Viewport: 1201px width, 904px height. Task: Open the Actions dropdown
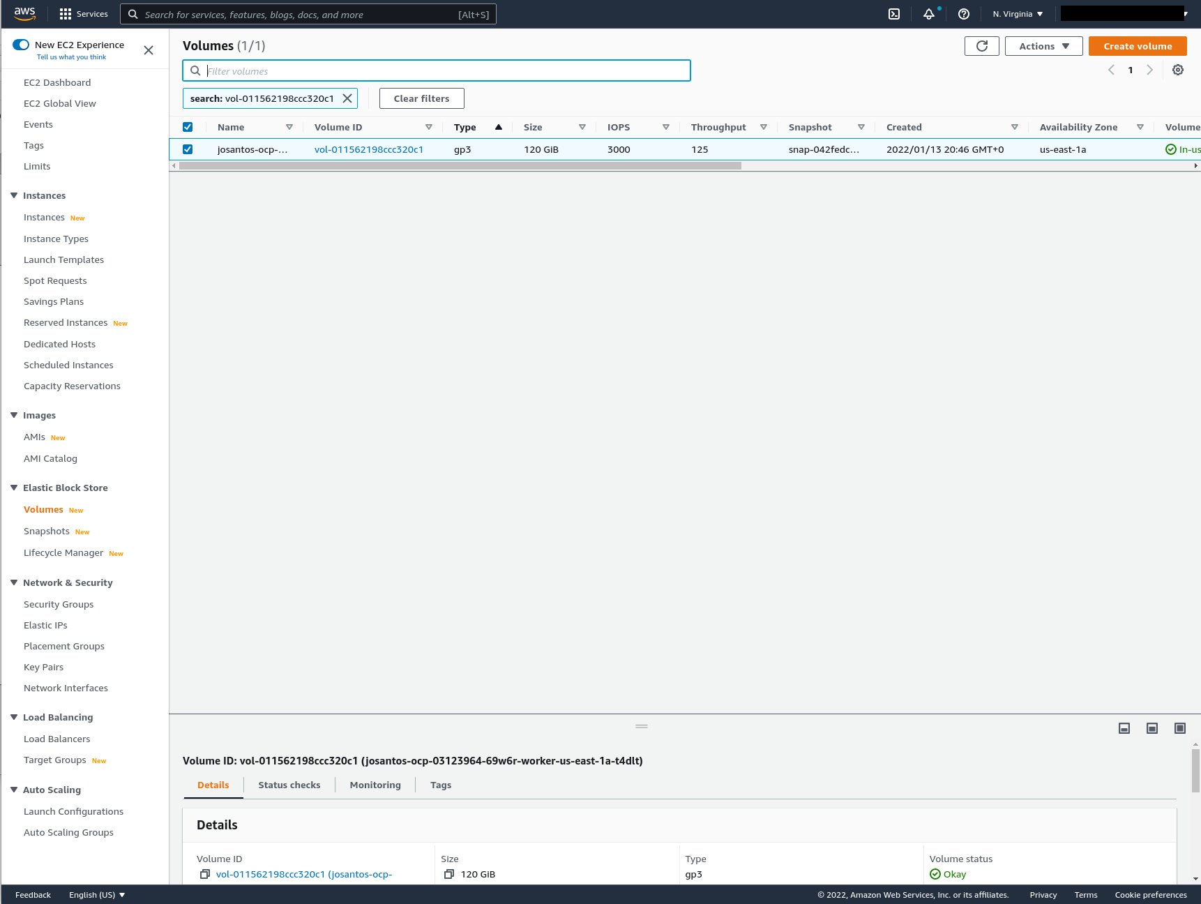point(1043,45)
